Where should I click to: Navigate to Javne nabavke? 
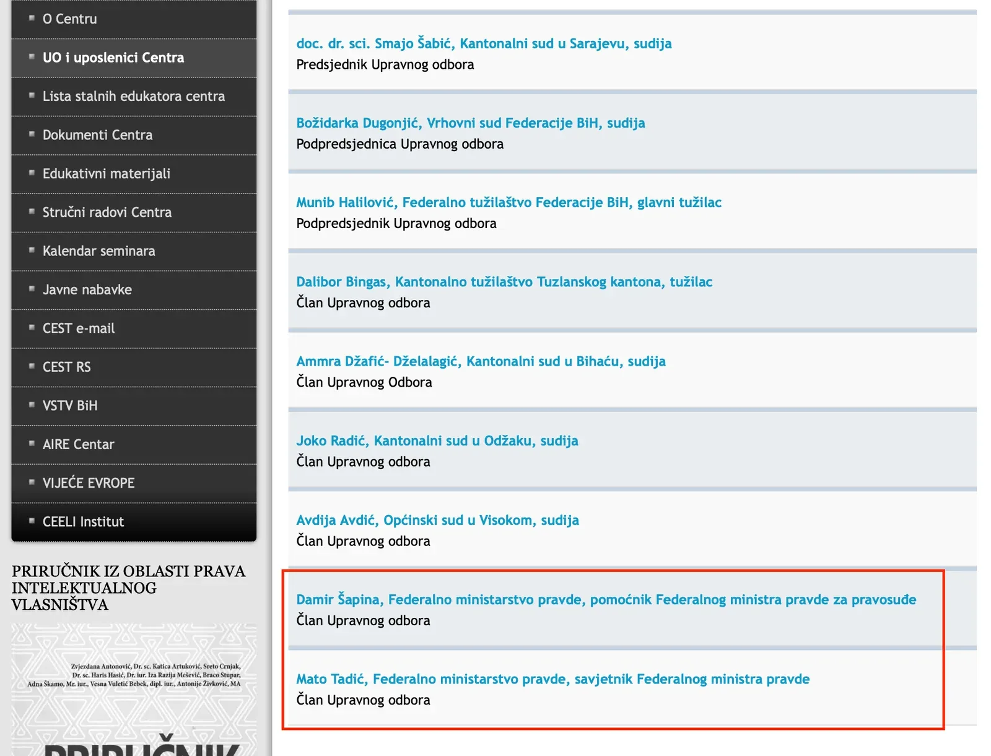point(87,290)
